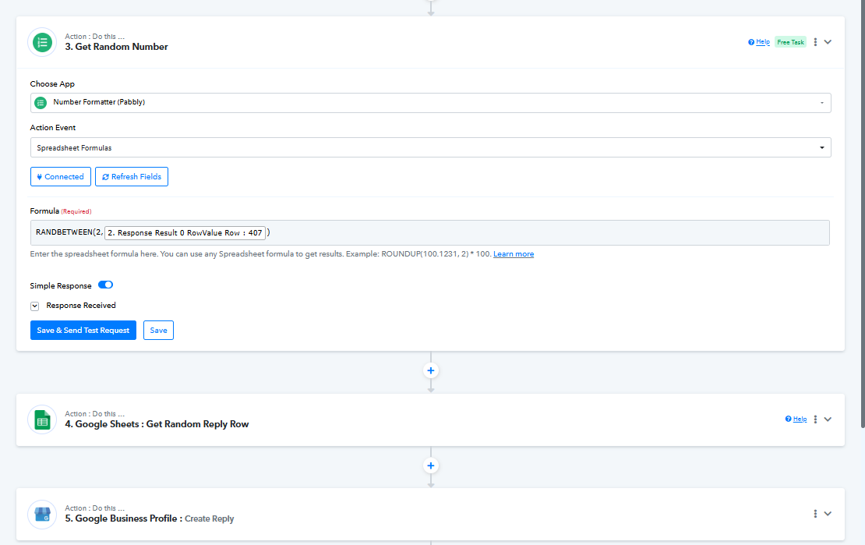The height and width of the screenshot is (545, 865).
Task: Open the Action Event Spreadsheet Formulas dropdown
Action: [x=430, y=147]
